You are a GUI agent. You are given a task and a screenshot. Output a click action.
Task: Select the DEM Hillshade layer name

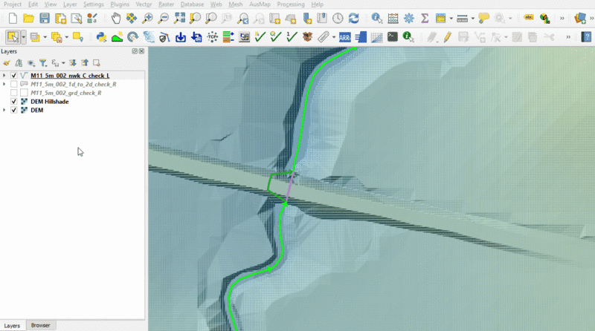click(49, 102)
